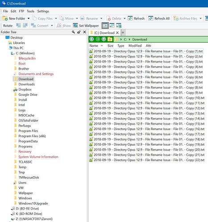Select the Dropbox folder in tree
The width and height of the screenshot is (208, 222).
tap(25, 89)
